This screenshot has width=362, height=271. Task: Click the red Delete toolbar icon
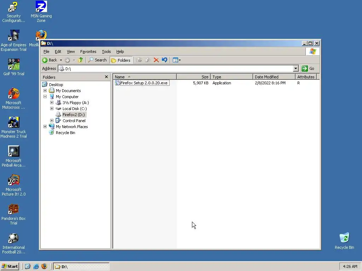coord(156,60)
